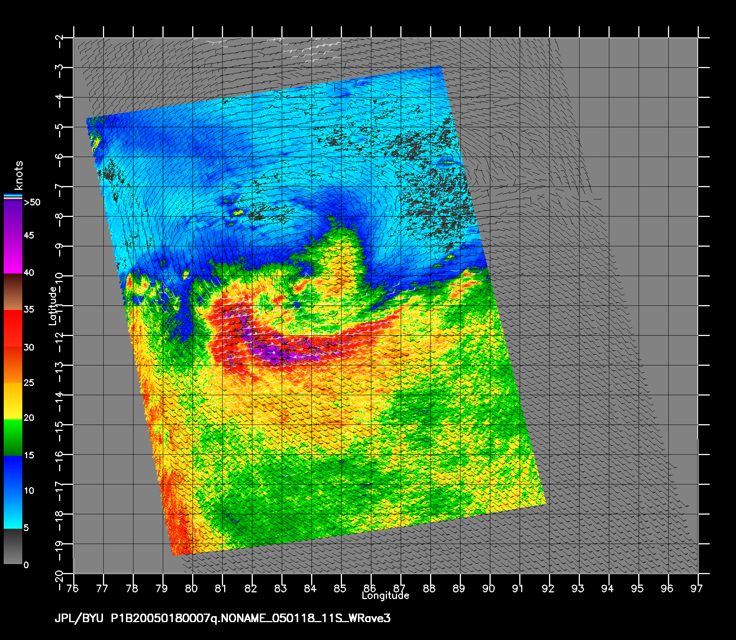This screenshot has width=736, height=640.
Task: Click the JPL/BYU file name caption
Action: tap(223, 619)
